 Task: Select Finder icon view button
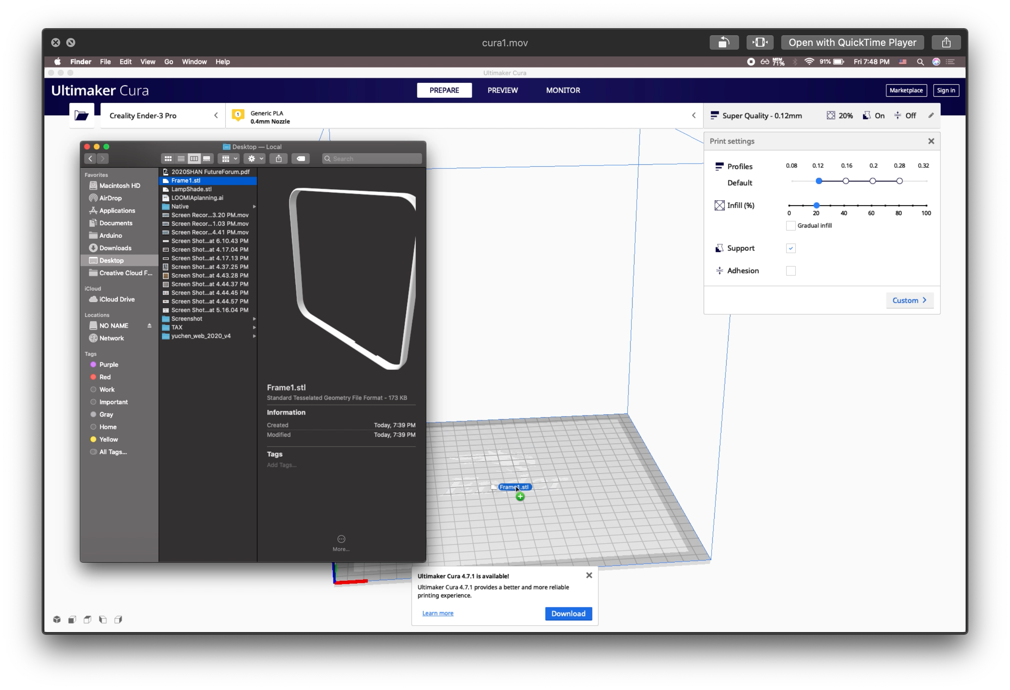(168, 159)
